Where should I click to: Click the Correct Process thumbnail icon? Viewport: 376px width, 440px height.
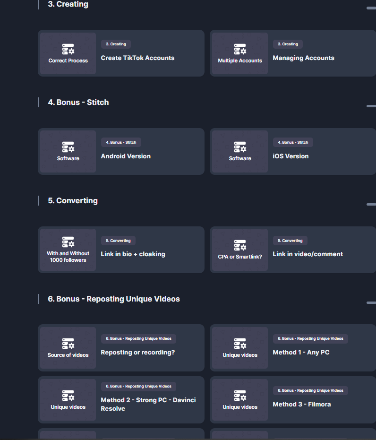click(68, 49)
